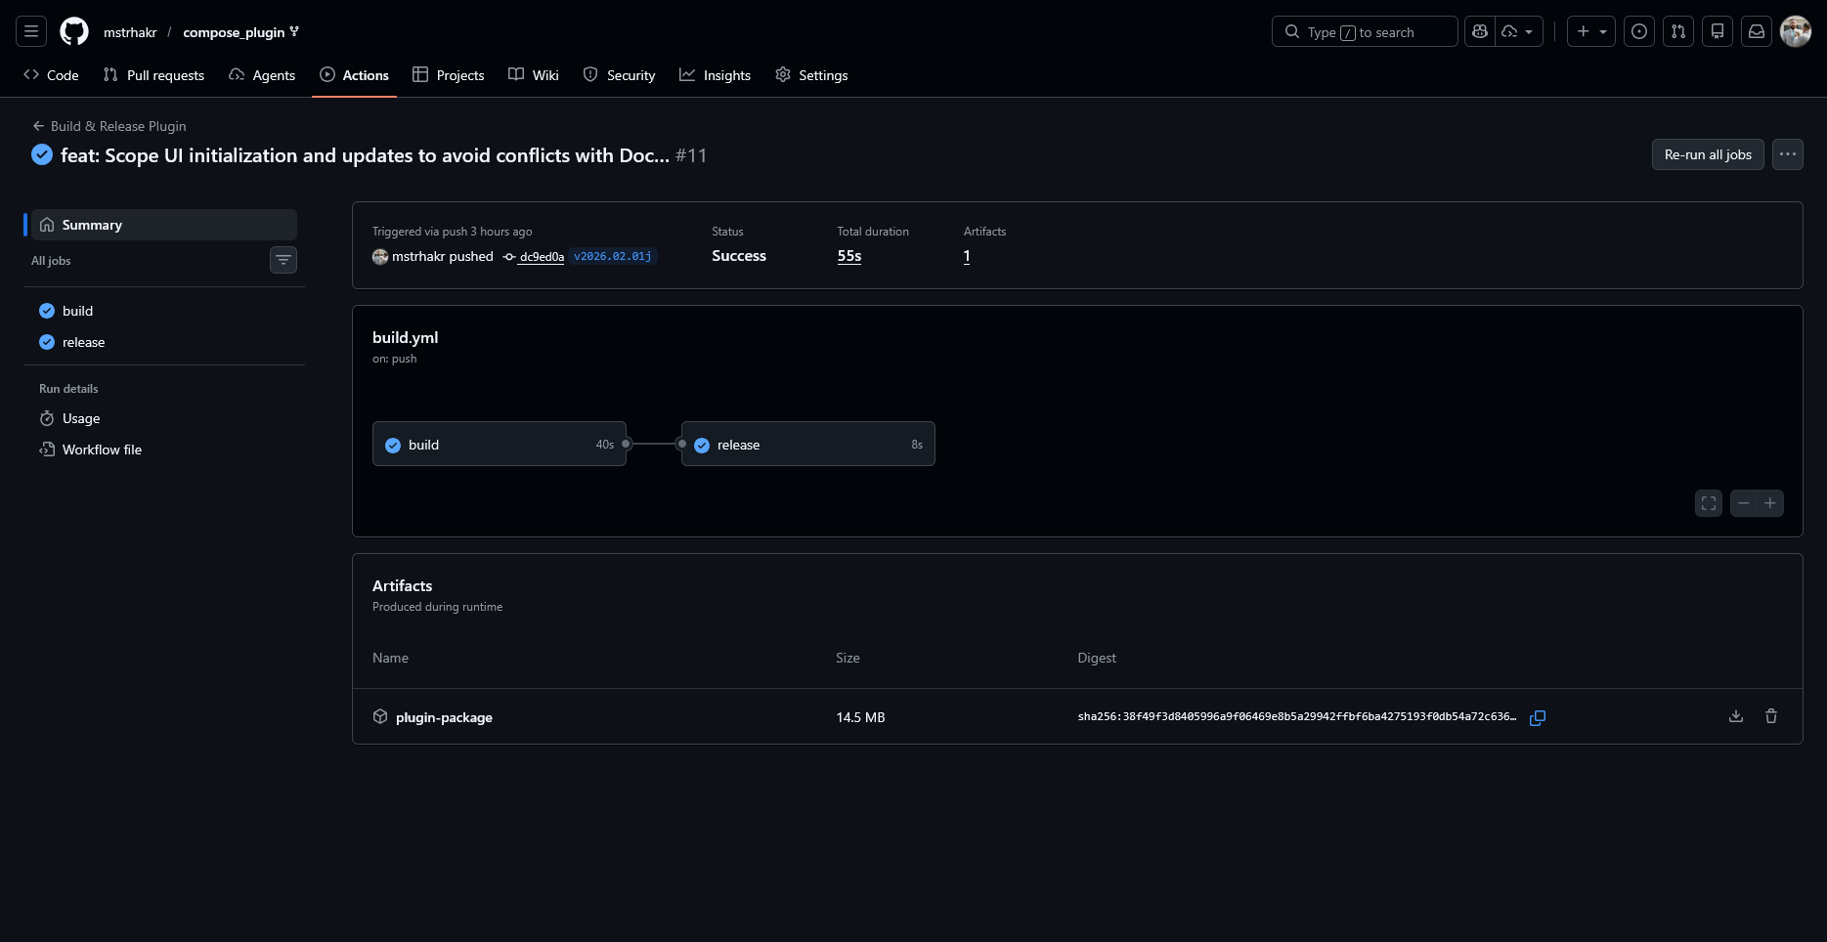Open commit dc9ed0a link

(x=541, y=256)
